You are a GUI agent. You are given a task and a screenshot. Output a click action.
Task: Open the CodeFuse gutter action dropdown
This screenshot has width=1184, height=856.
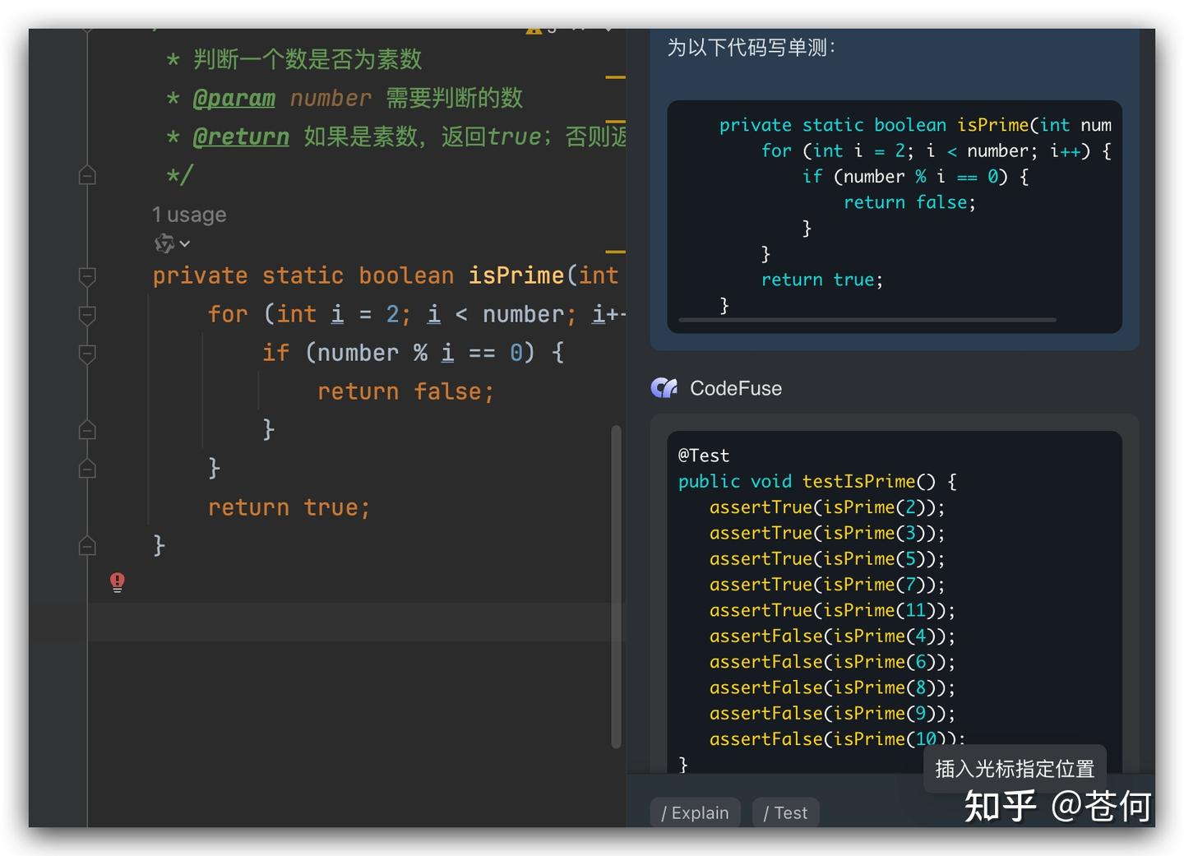pyautogui.click(x=173, y=243)
